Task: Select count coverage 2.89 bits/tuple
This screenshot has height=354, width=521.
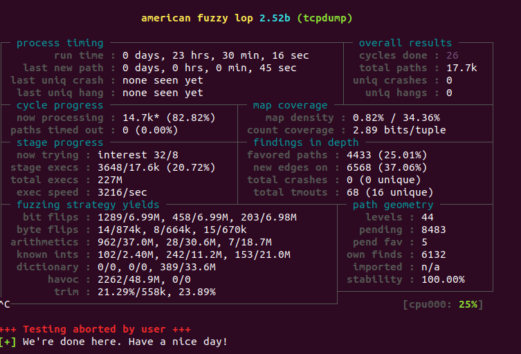Action: tap(399, 130)
